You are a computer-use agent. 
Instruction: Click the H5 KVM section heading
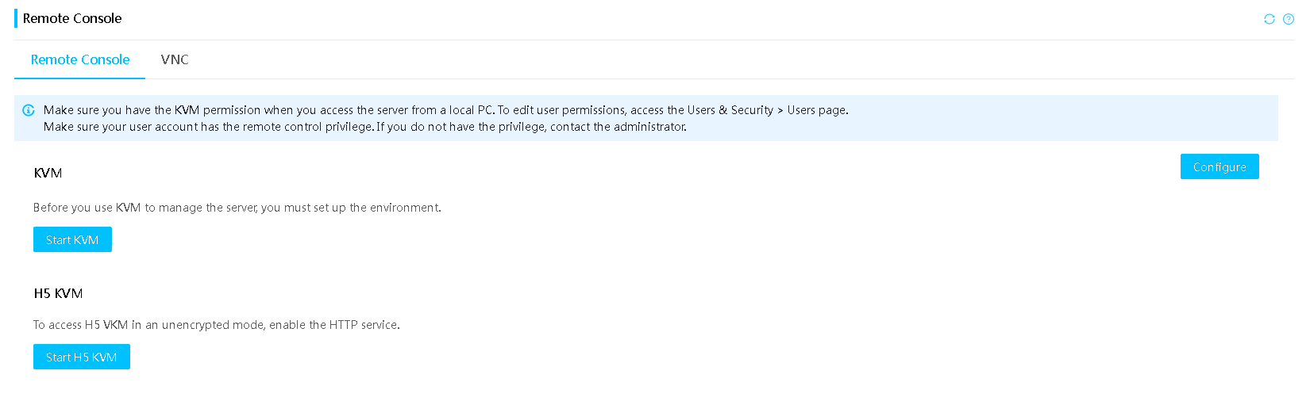58,293
